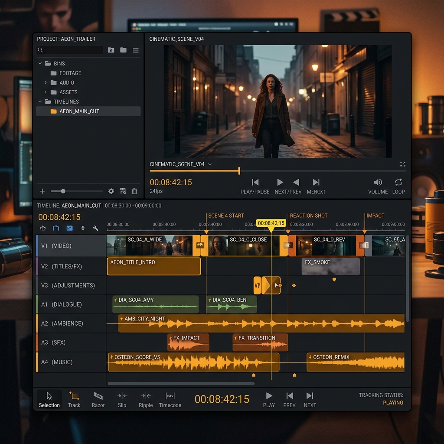Select the AEON_MAIN_CUT timeline item
This screenshot has height=444, width=444.
[88, 111]
